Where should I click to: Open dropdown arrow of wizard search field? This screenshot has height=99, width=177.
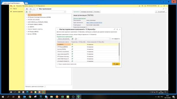click(x=110, y=39)
